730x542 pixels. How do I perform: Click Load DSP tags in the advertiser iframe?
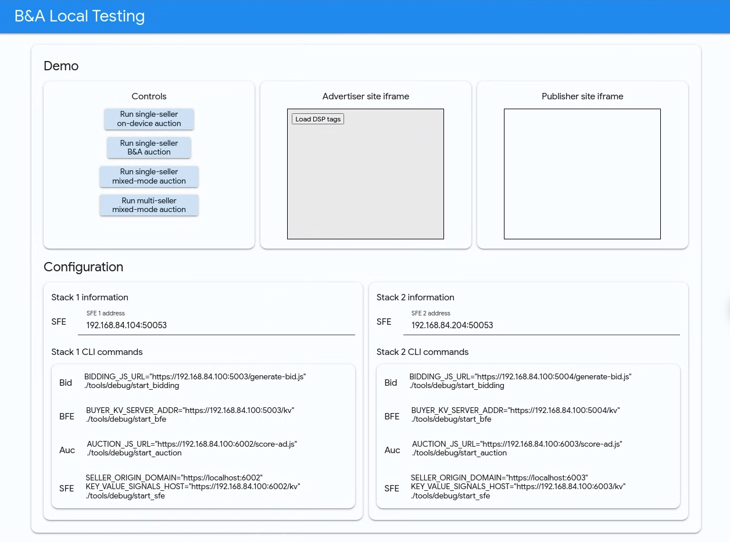click(x=317, y=119)
